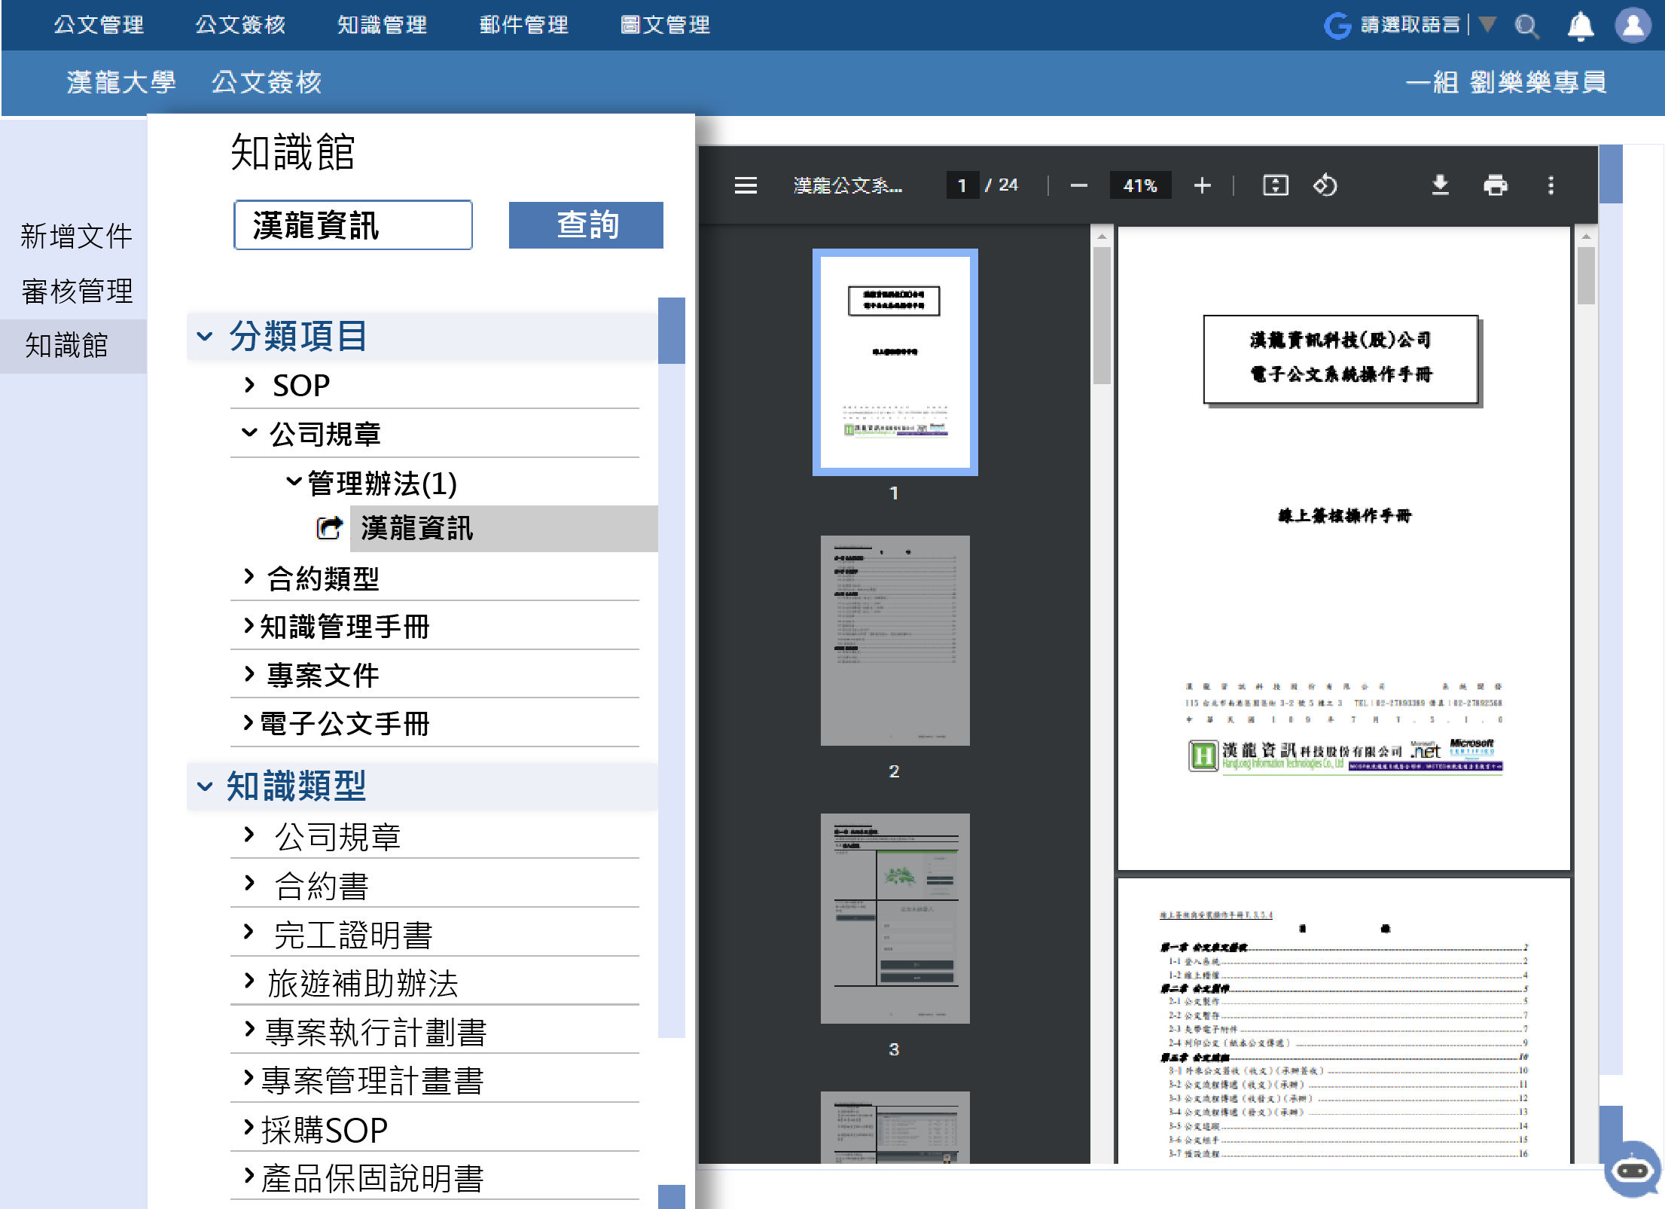Click the 漢龍公文系... document title
This screenshot has height=1209, width=1665.
[847, 185]
